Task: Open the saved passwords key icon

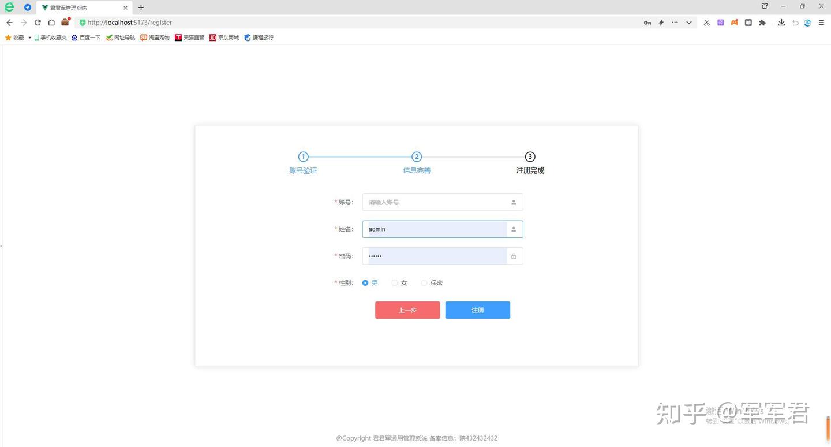Action: (647, 23)
